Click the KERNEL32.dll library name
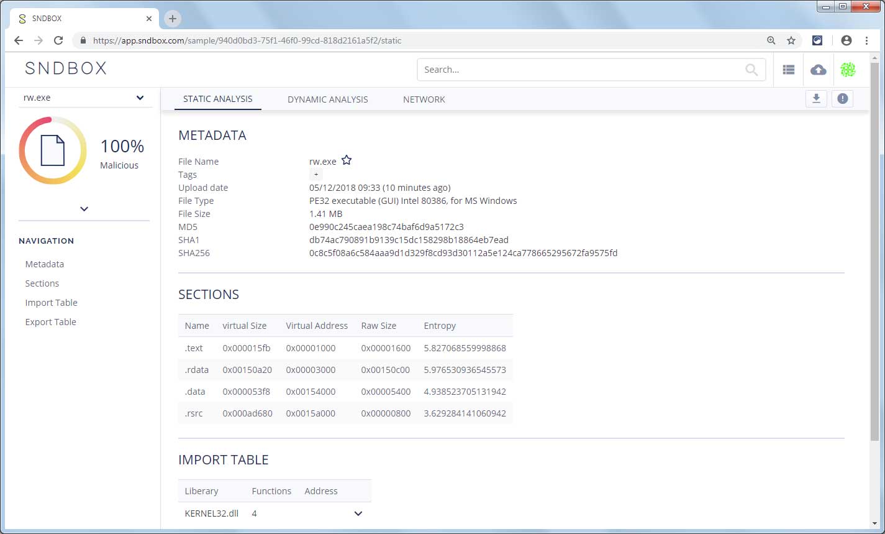885x534 pixels. pos(212,513)
